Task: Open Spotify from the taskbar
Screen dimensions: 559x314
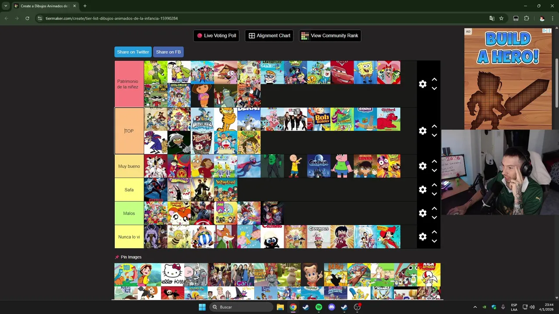Action: click(319, 307)
